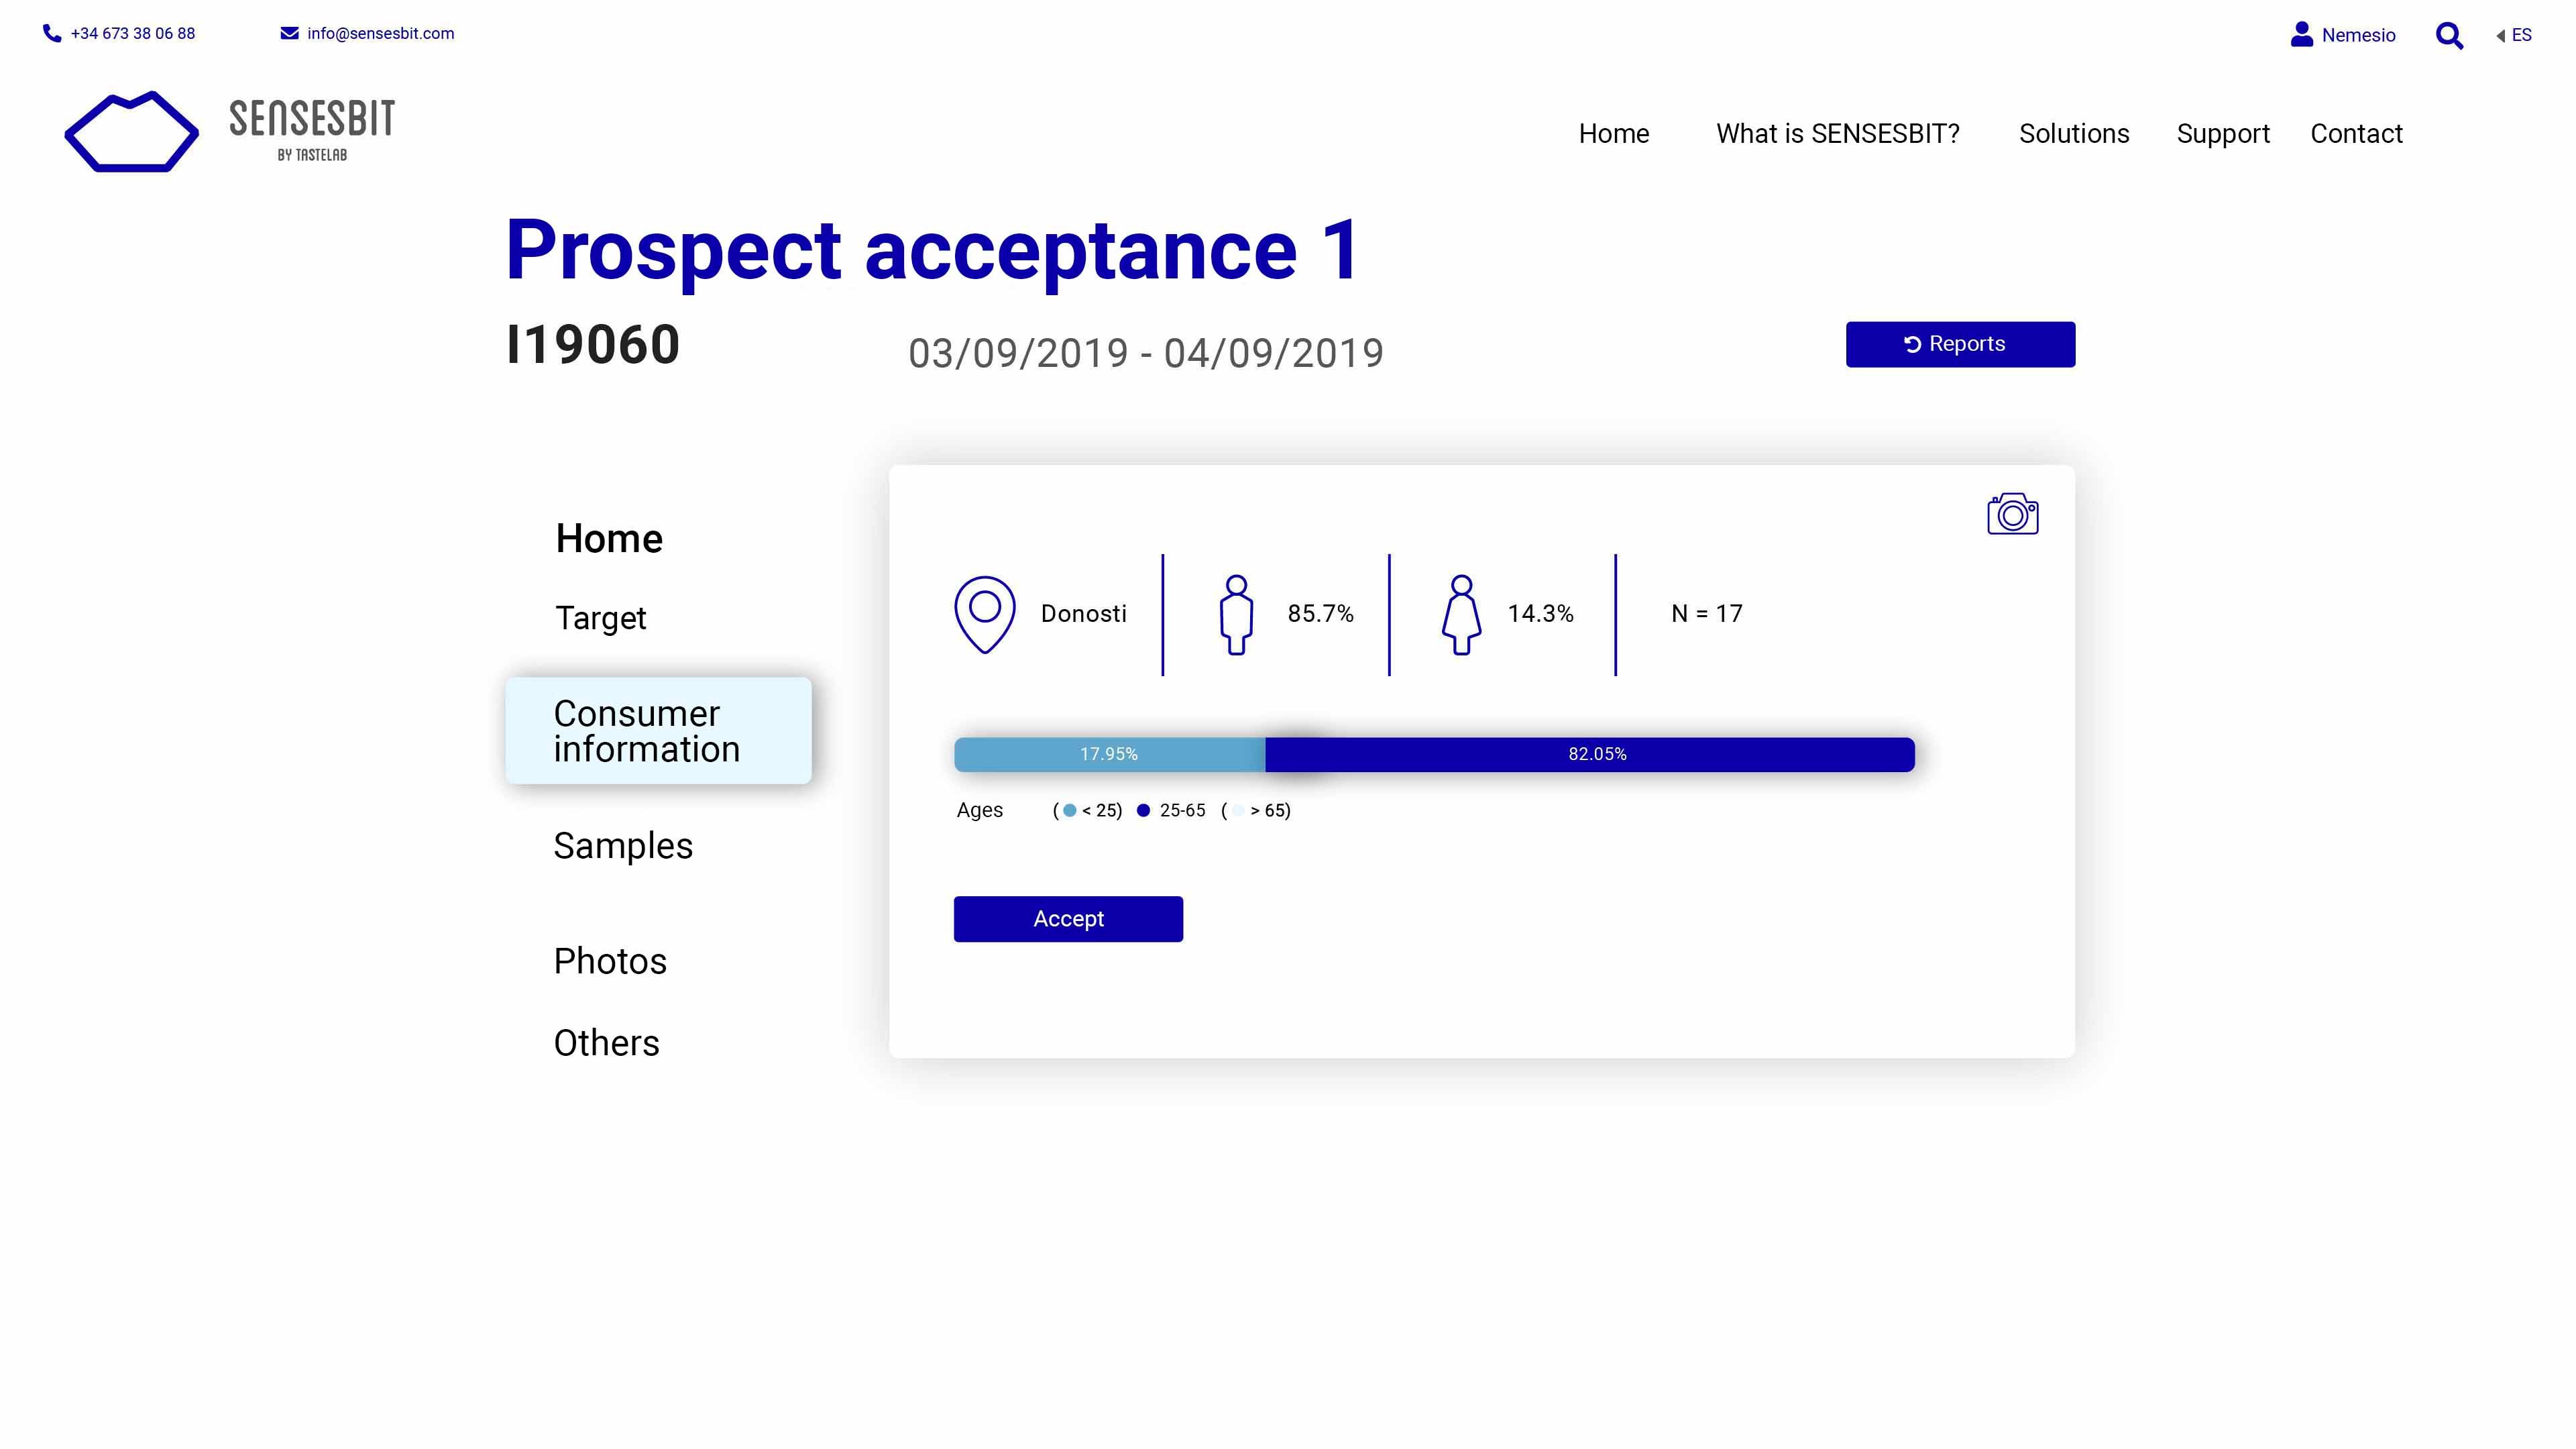
Task: Click the location pin icon
Action: 985,614
